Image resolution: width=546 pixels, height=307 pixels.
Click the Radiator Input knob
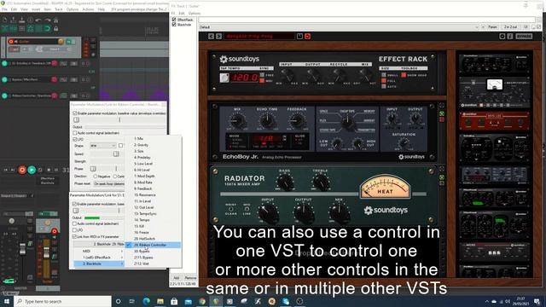pos(268,213)
